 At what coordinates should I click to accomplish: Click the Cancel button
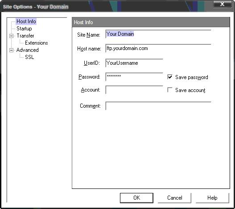pyautogui.click(x=175, y=198)
